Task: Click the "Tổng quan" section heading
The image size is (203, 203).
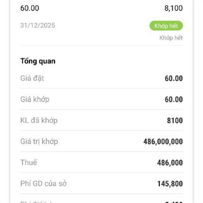Action: 38,61
